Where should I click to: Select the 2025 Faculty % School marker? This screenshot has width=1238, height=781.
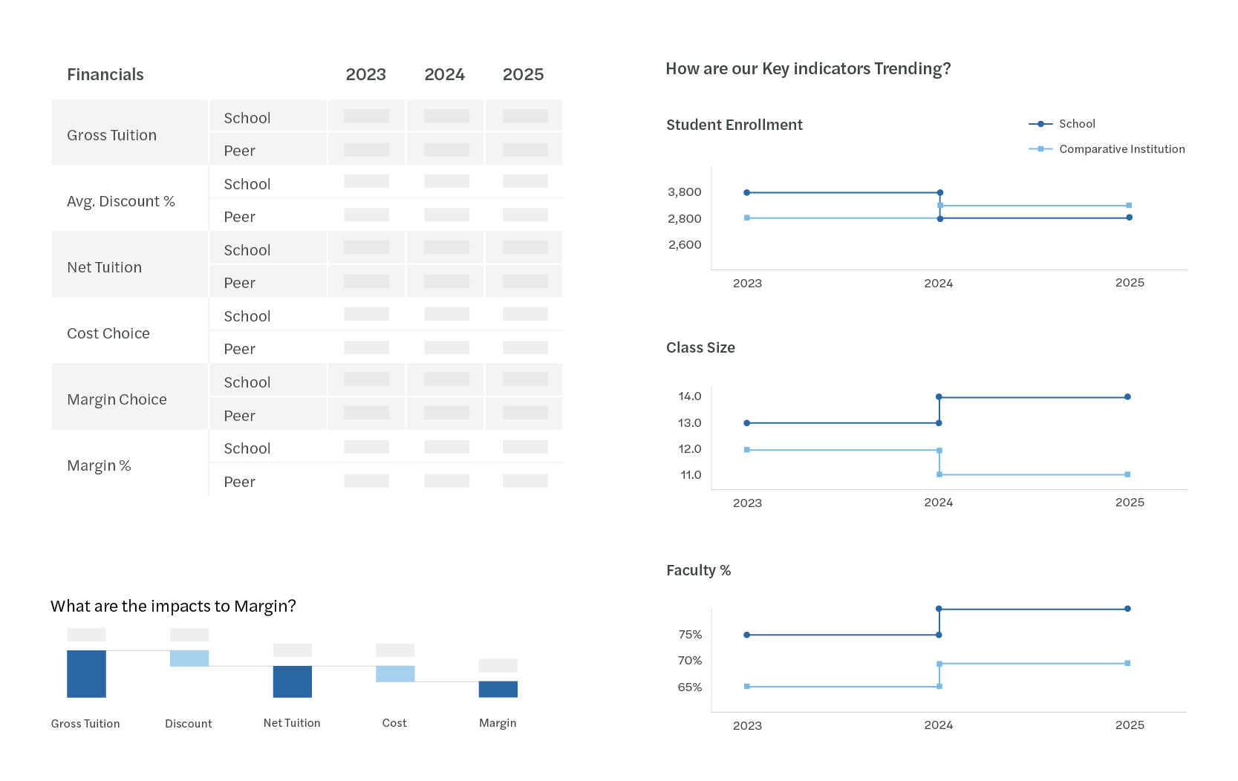click(1129, 608)
